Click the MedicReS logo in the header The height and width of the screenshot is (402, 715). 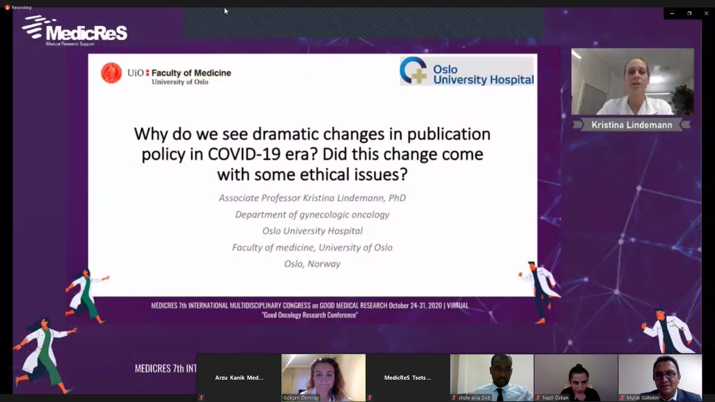(74, 31)
